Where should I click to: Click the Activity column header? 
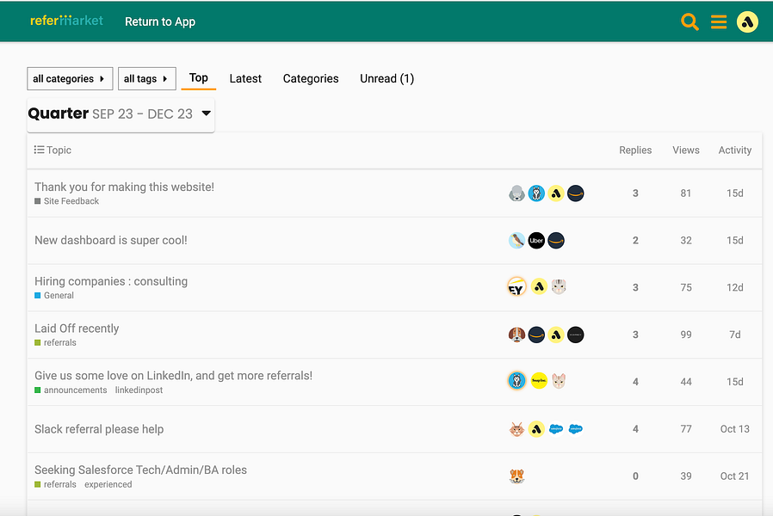734,150
